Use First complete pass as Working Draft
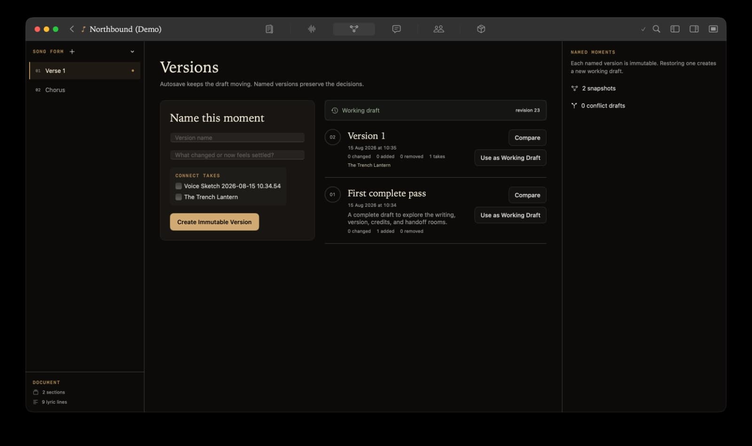The image size is (752, 446). pyautogui.click(x=510, y=215)
